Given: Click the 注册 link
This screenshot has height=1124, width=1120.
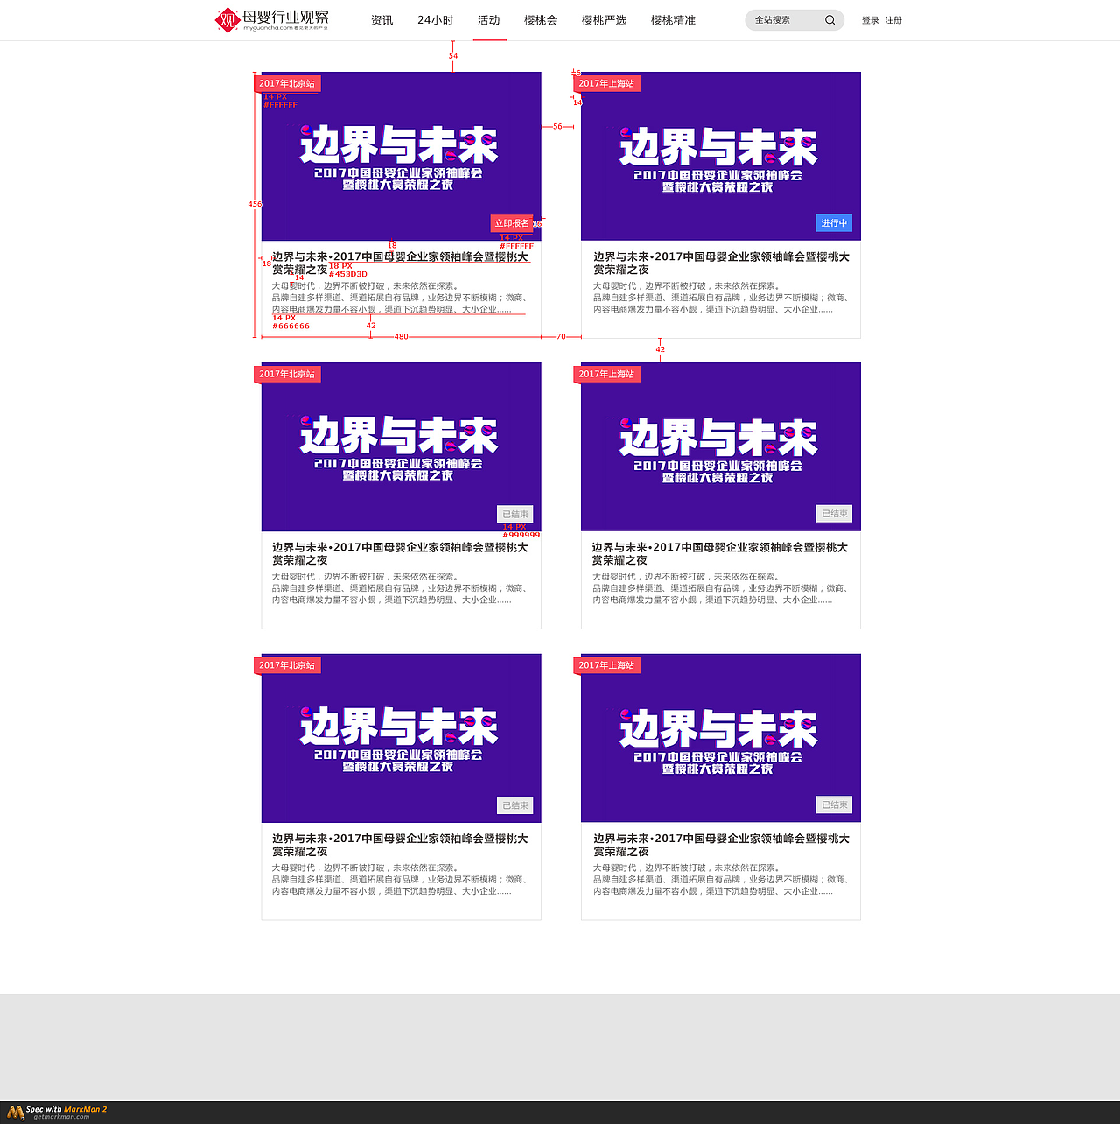Looking at the screenshot, I should (x=893, y=20).
